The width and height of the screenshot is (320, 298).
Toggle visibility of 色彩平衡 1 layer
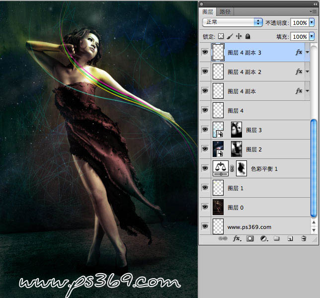click(x=205, y=168)
